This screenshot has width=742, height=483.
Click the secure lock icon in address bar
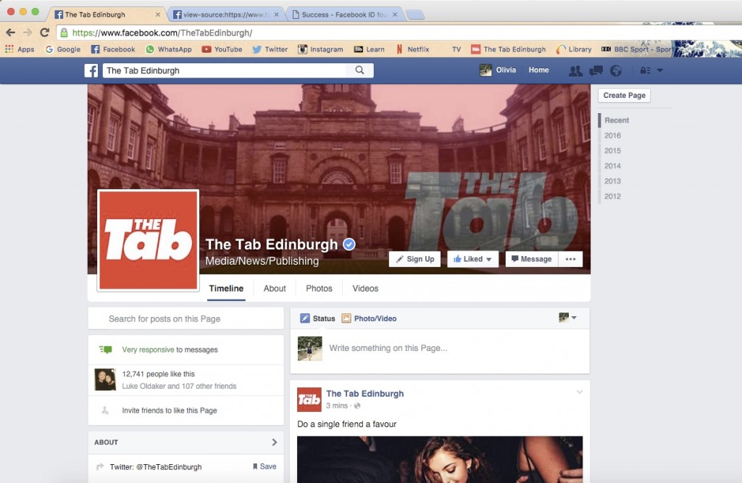(x=64, y=33)
